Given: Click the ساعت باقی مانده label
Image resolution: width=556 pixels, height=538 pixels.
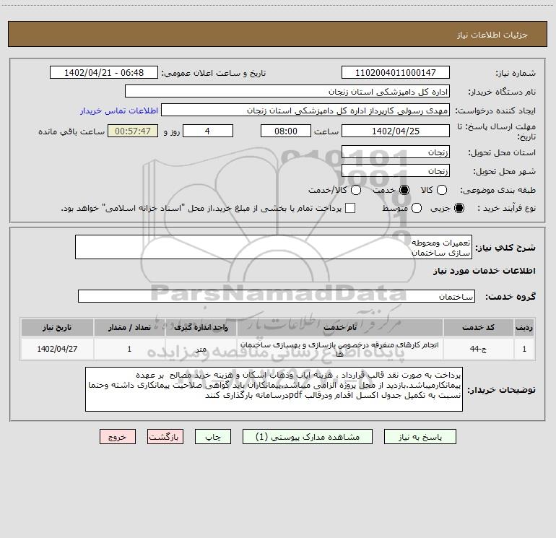Looking at the screenshot, I should pos(71,131).
